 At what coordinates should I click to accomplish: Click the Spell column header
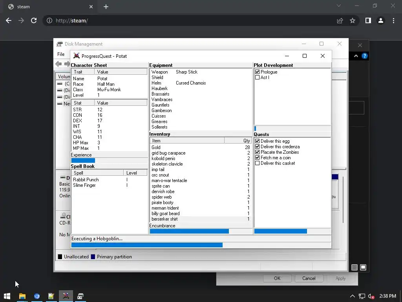(97, 173)
